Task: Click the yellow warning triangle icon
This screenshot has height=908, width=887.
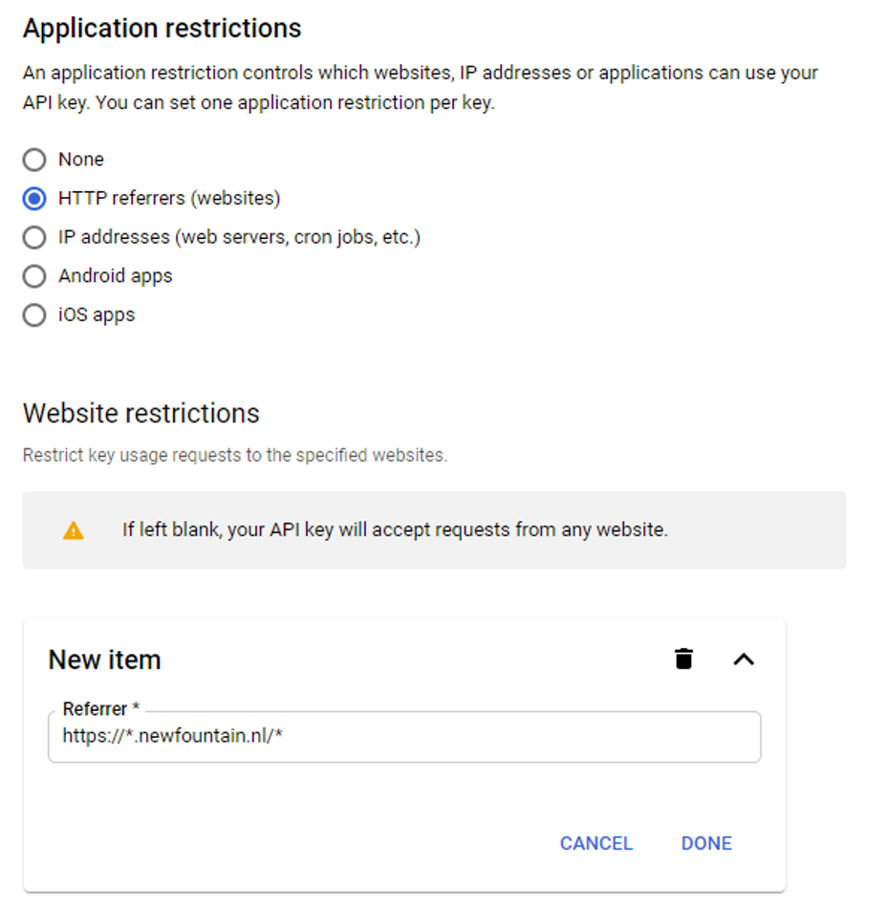Action: (x=74, y=530)
